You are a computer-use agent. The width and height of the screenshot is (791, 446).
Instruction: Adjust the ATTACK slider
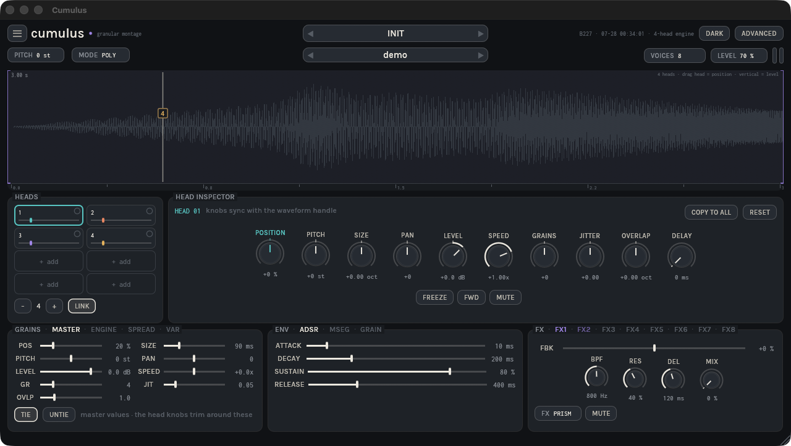(x=396, y=346)
